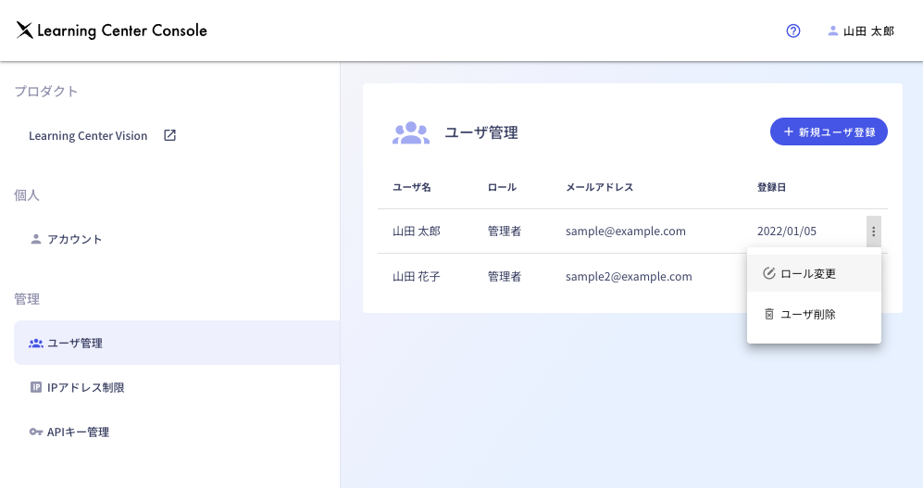Select ユーザ削除 from the context menu
The width and height of the screenshot is (923, 488).
pos(808,314)
